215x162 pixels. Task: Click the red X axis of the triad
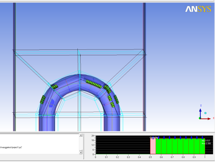pyautogui.click(x=206, y=119)
